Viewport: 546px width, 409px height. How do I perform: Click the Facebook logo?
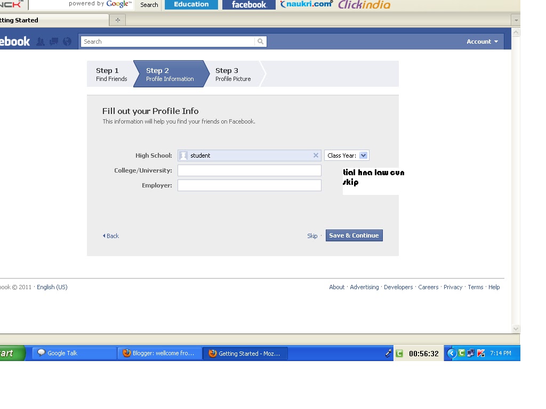[15, 42]
